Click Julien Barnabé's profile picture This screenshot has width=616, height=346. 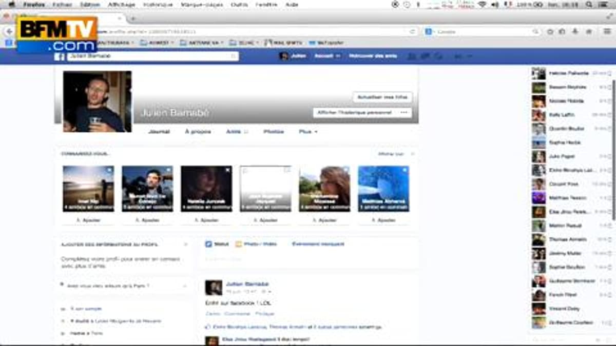click(97, 101)
